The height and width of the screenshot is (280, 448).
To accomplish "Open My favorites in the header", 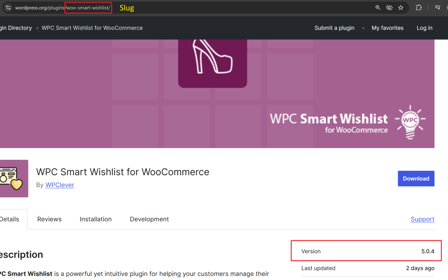I will click(x=387, y=28).
